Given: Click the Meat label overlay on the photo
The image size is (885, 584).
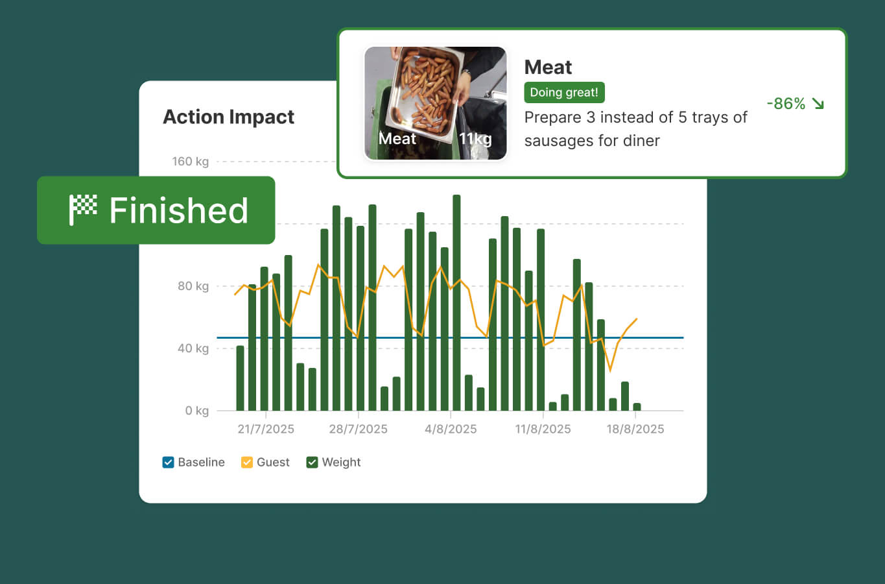Looking at the screenshot, I should click(398, 138).
